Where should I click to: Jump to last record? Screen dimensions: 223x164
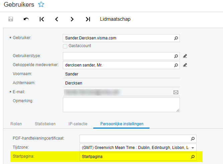click(x=88, y=19)
